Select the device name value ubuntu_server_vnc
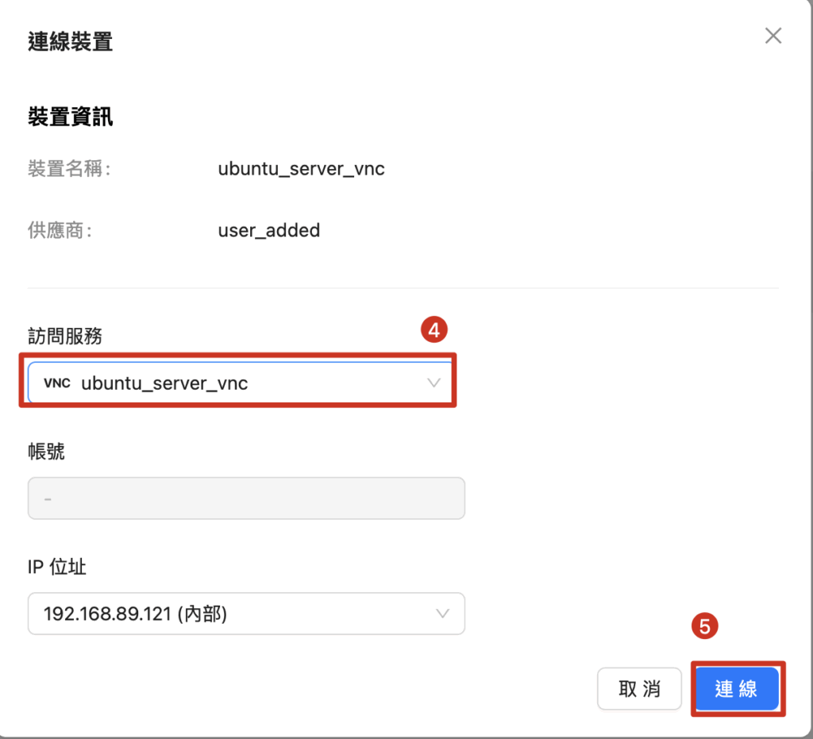This screenshot has width=813, height=739. click(x=301, y=169)
